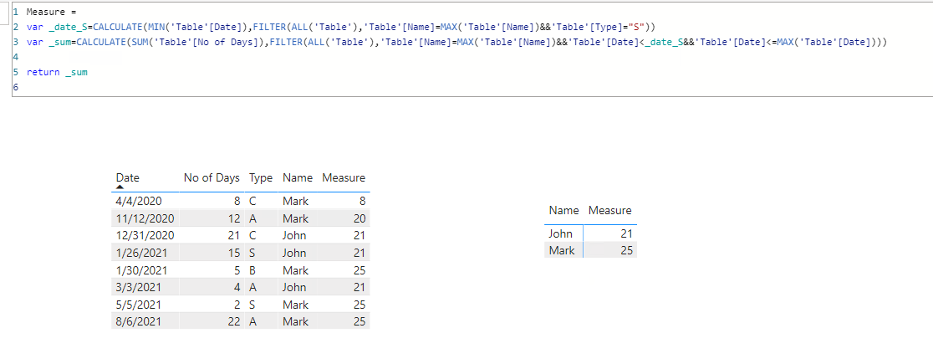Select the 1/26/2021 date cell

pos(141,254)
